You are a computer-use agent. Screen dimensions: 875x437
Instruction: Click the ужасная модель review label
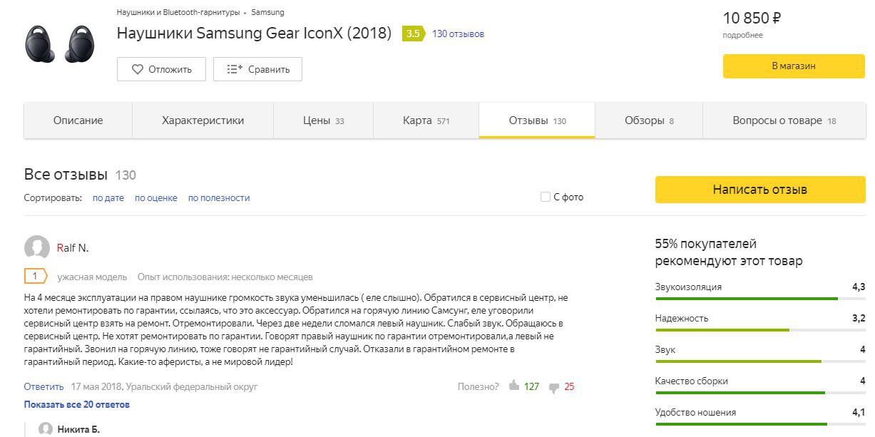[92, 277]
